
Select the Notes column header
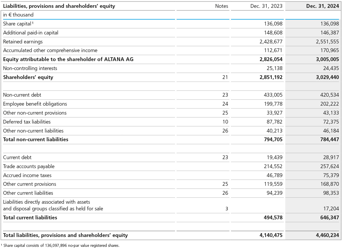coord(221,6)
